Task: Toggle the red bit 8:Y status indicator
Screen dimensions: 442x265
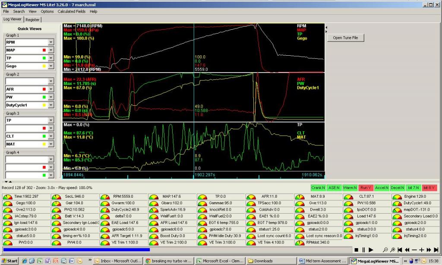Action: [x=429, y=188]
